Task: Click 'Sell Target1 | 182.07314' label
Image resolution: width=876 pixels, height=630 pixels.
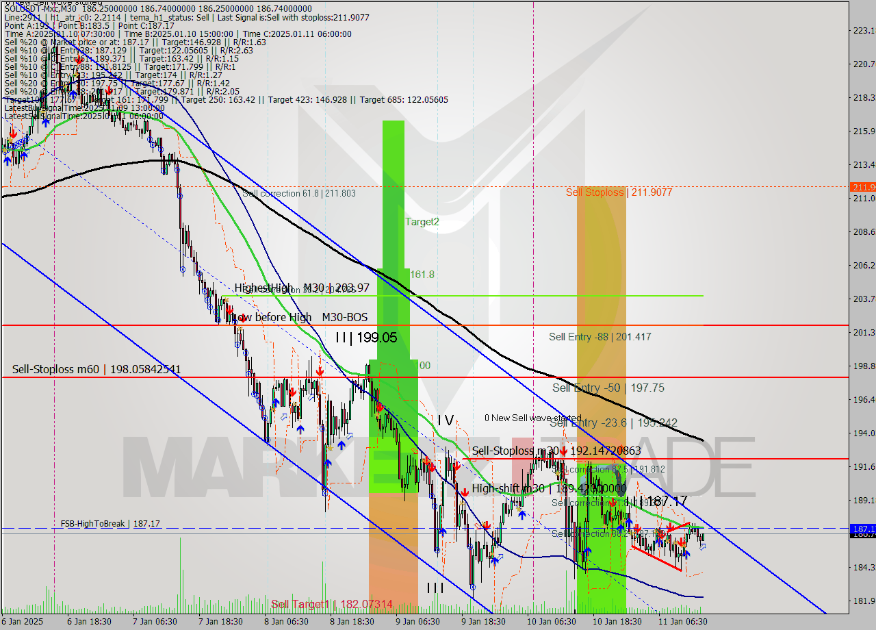Action: point(332,604)
